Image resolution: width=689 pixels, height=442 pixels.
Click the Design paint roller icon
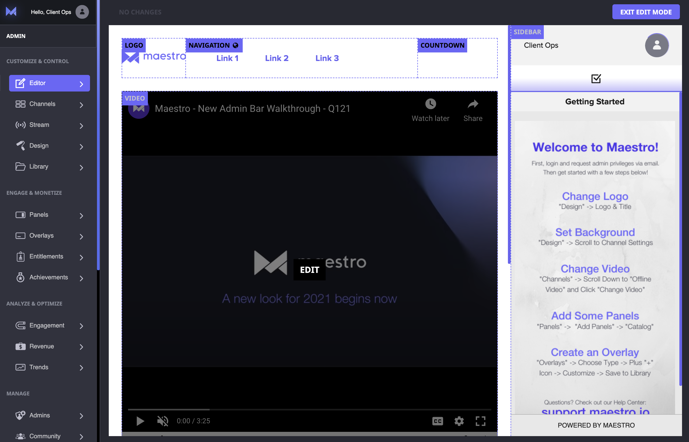20,146
